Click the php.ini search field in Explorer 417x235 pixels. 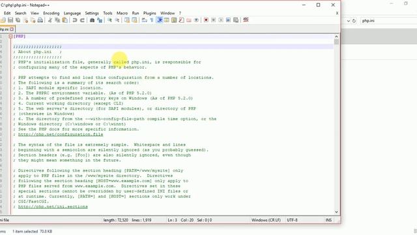pos(388,21)
